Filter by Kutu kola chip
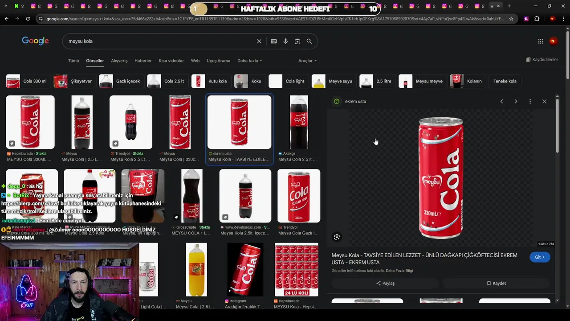The width and height of the screenshot is (570, 321). click(x=211, y=81)
